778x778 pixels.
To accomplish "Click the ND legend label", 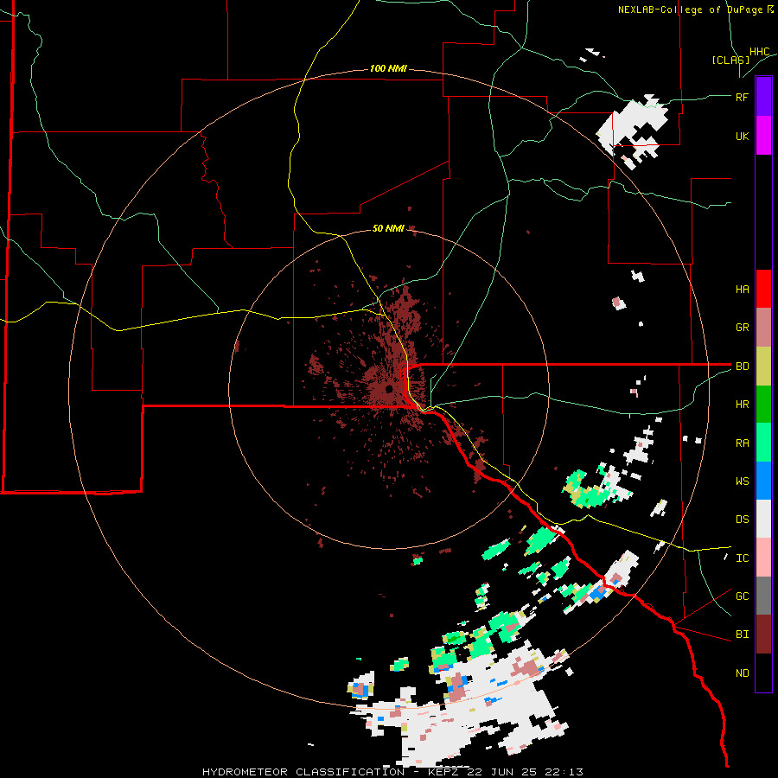I will [x=742, y=673].
